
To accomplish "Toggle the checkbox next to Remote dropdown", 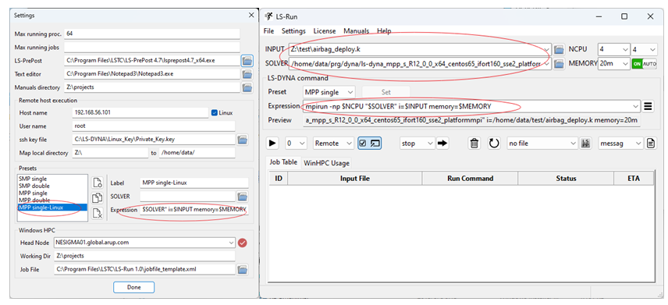I will coord(364,144).
